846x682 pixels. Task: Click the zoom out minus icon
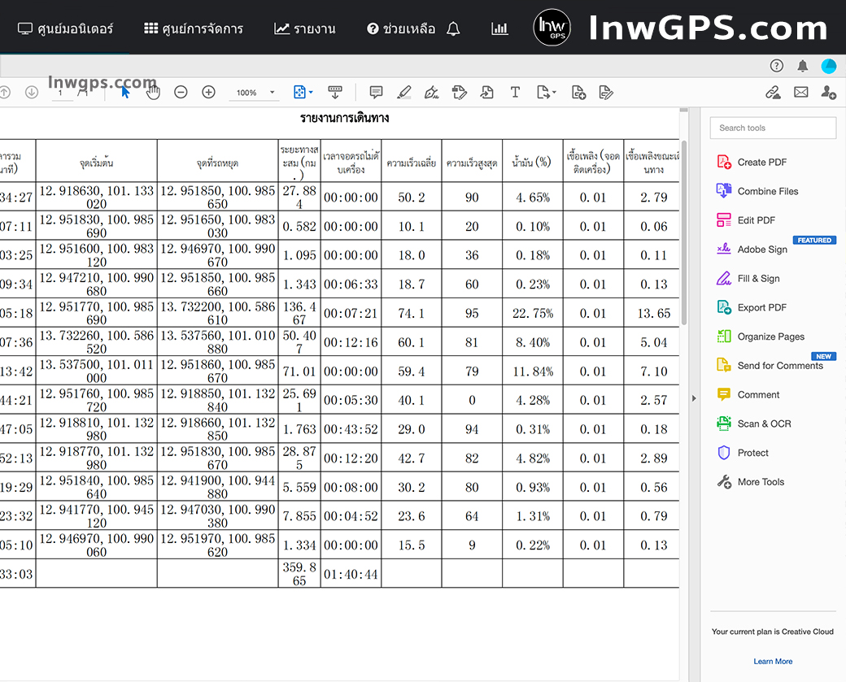pos(181,92)
